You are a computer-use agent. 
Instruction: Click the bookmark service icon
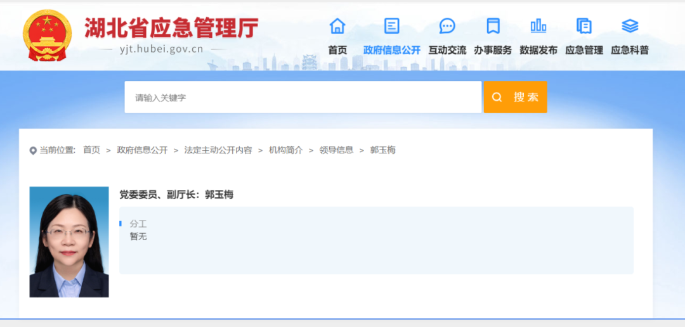coord(493,26)
